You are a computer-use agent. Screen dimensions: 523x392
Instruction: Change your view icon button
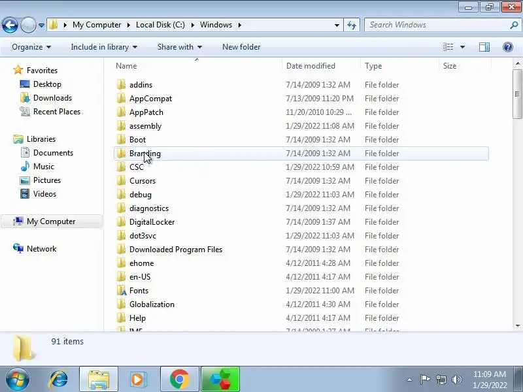(x=448, y=47)
